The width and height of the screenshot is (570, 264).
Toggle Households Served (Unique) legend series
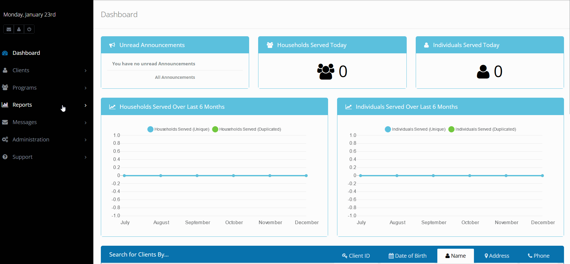click(x=179, y=129)
